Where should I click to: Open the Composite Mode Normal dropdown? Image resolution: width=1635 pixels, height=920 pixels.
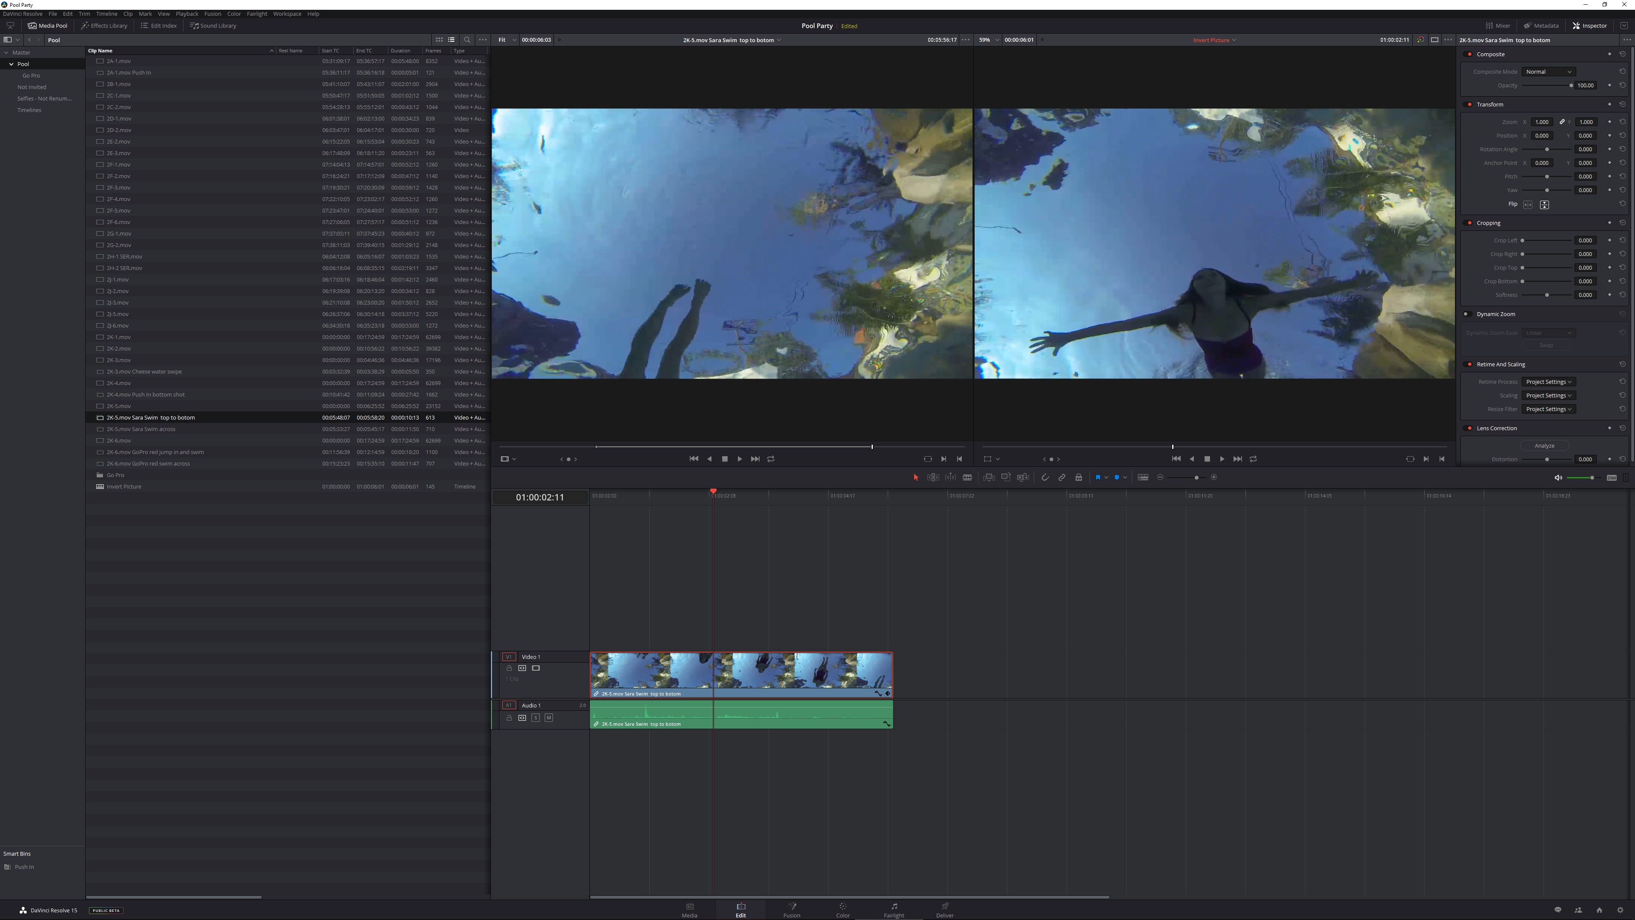coord(1548,72)
